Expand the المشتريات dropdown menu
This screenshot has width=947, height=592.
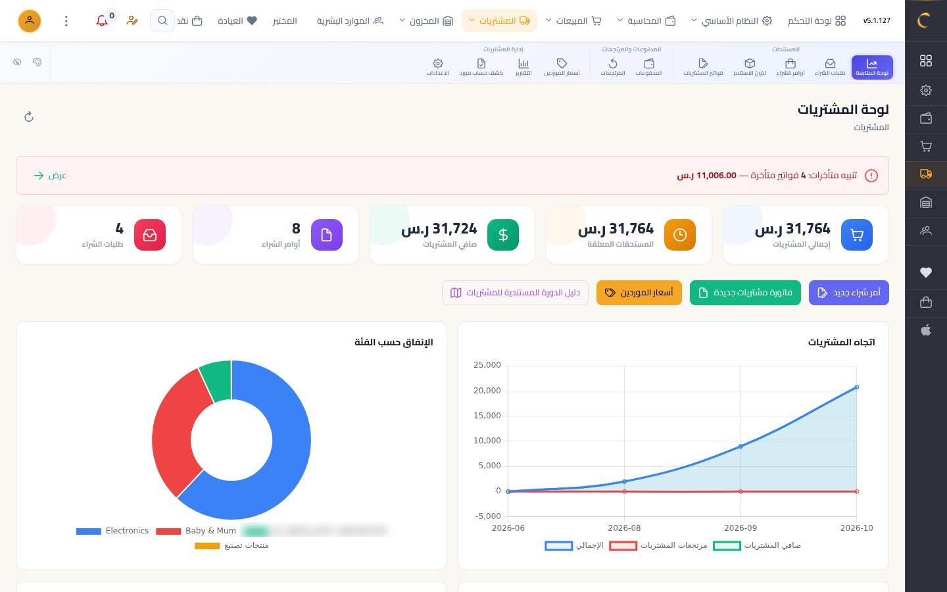499,21
